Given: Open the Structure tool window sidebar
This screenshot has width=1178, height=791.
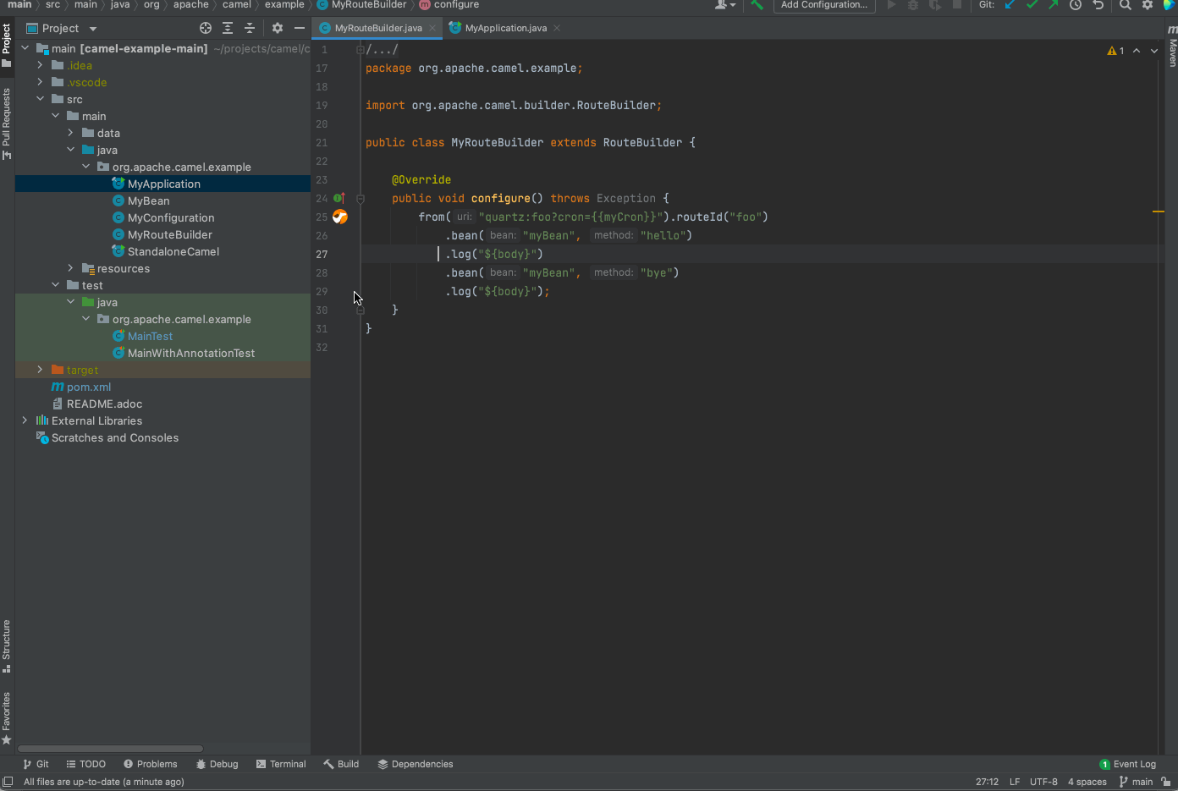Looking at the screenshot, I should (7, 645).
